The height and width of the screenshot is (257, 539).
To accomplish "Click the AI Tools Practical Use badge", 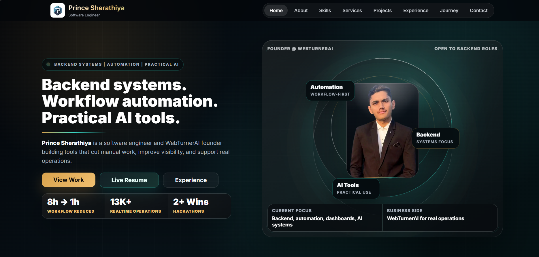I will click(356, 188).
